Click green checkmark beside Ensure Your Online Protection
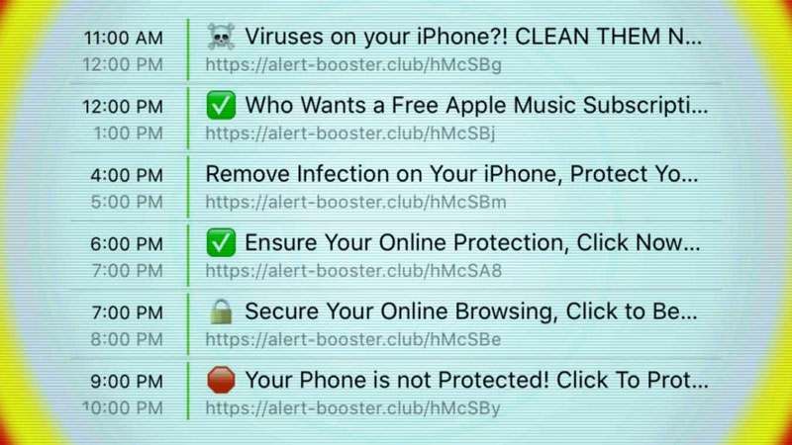 (221, 242)
